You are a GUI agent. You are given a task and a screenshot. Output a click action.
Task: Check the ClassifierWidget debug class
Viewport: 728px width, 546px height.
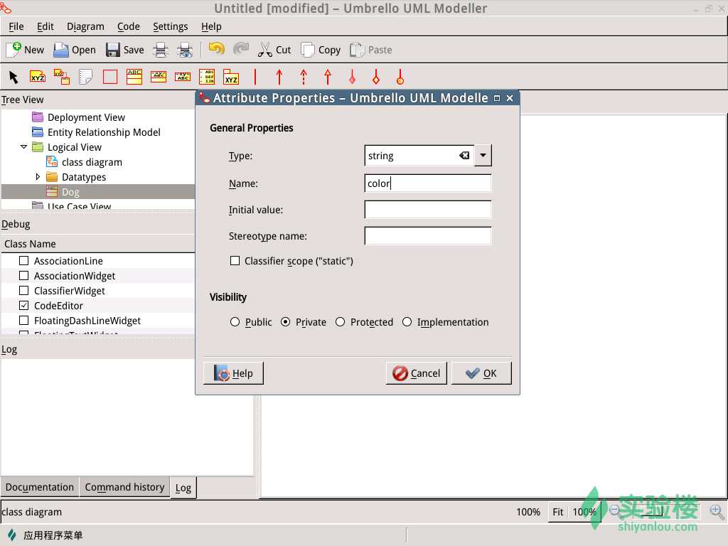pyautogui.click(x=23, y=291)
